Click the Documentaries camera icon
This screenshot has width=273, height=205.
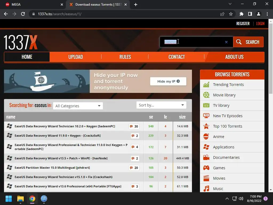[x=206, y=157]
